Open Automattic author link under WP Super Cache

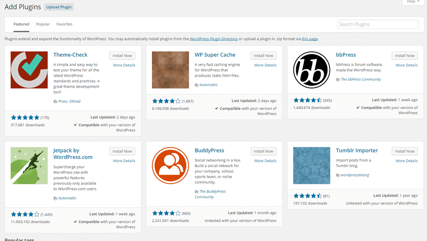point(209,85)
